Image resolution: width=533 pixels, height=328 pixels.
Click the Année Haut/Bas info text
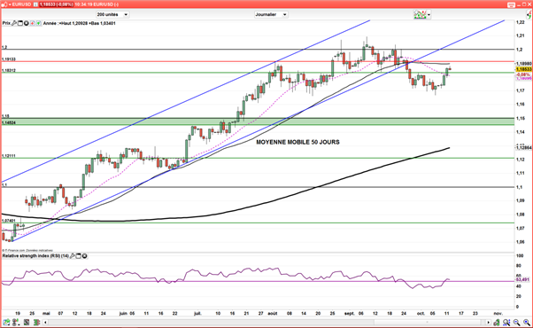(x=79, y=23)
